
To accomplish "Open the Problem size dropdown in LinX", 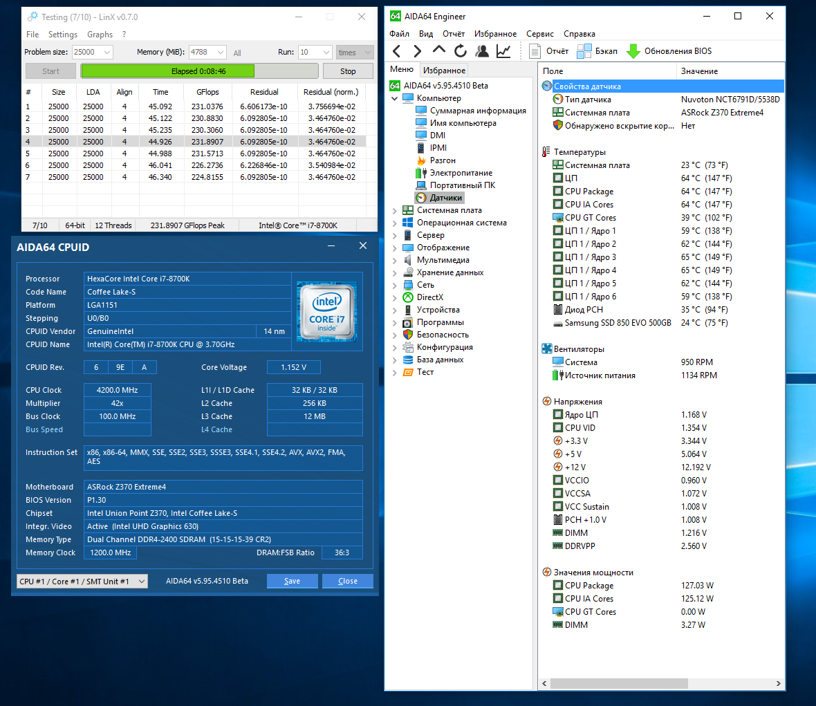I will click(106, 52).
